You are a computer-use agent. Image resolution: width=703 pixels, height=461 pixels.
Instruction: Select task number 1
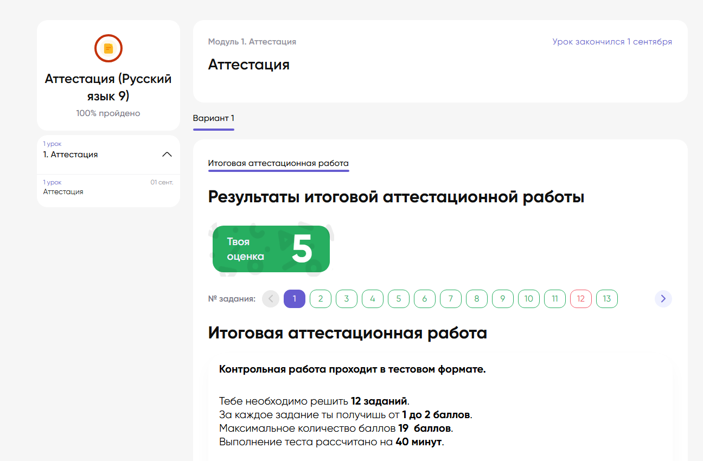295,299
